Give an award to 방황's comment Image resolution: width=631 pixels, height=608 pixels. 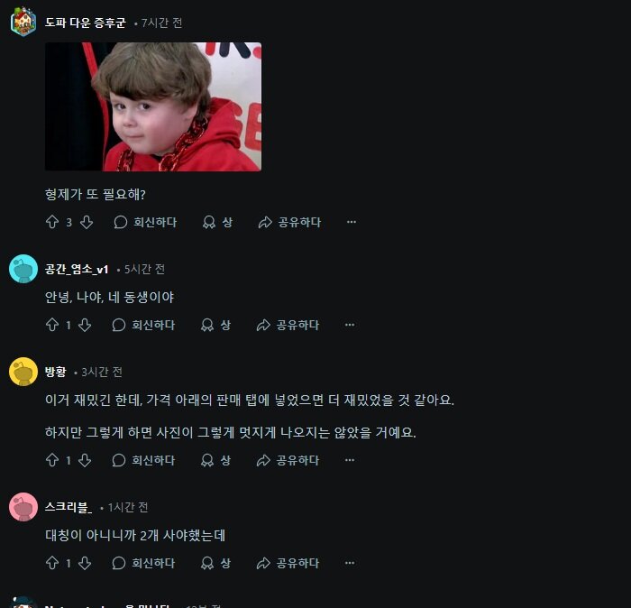[215, 460]
